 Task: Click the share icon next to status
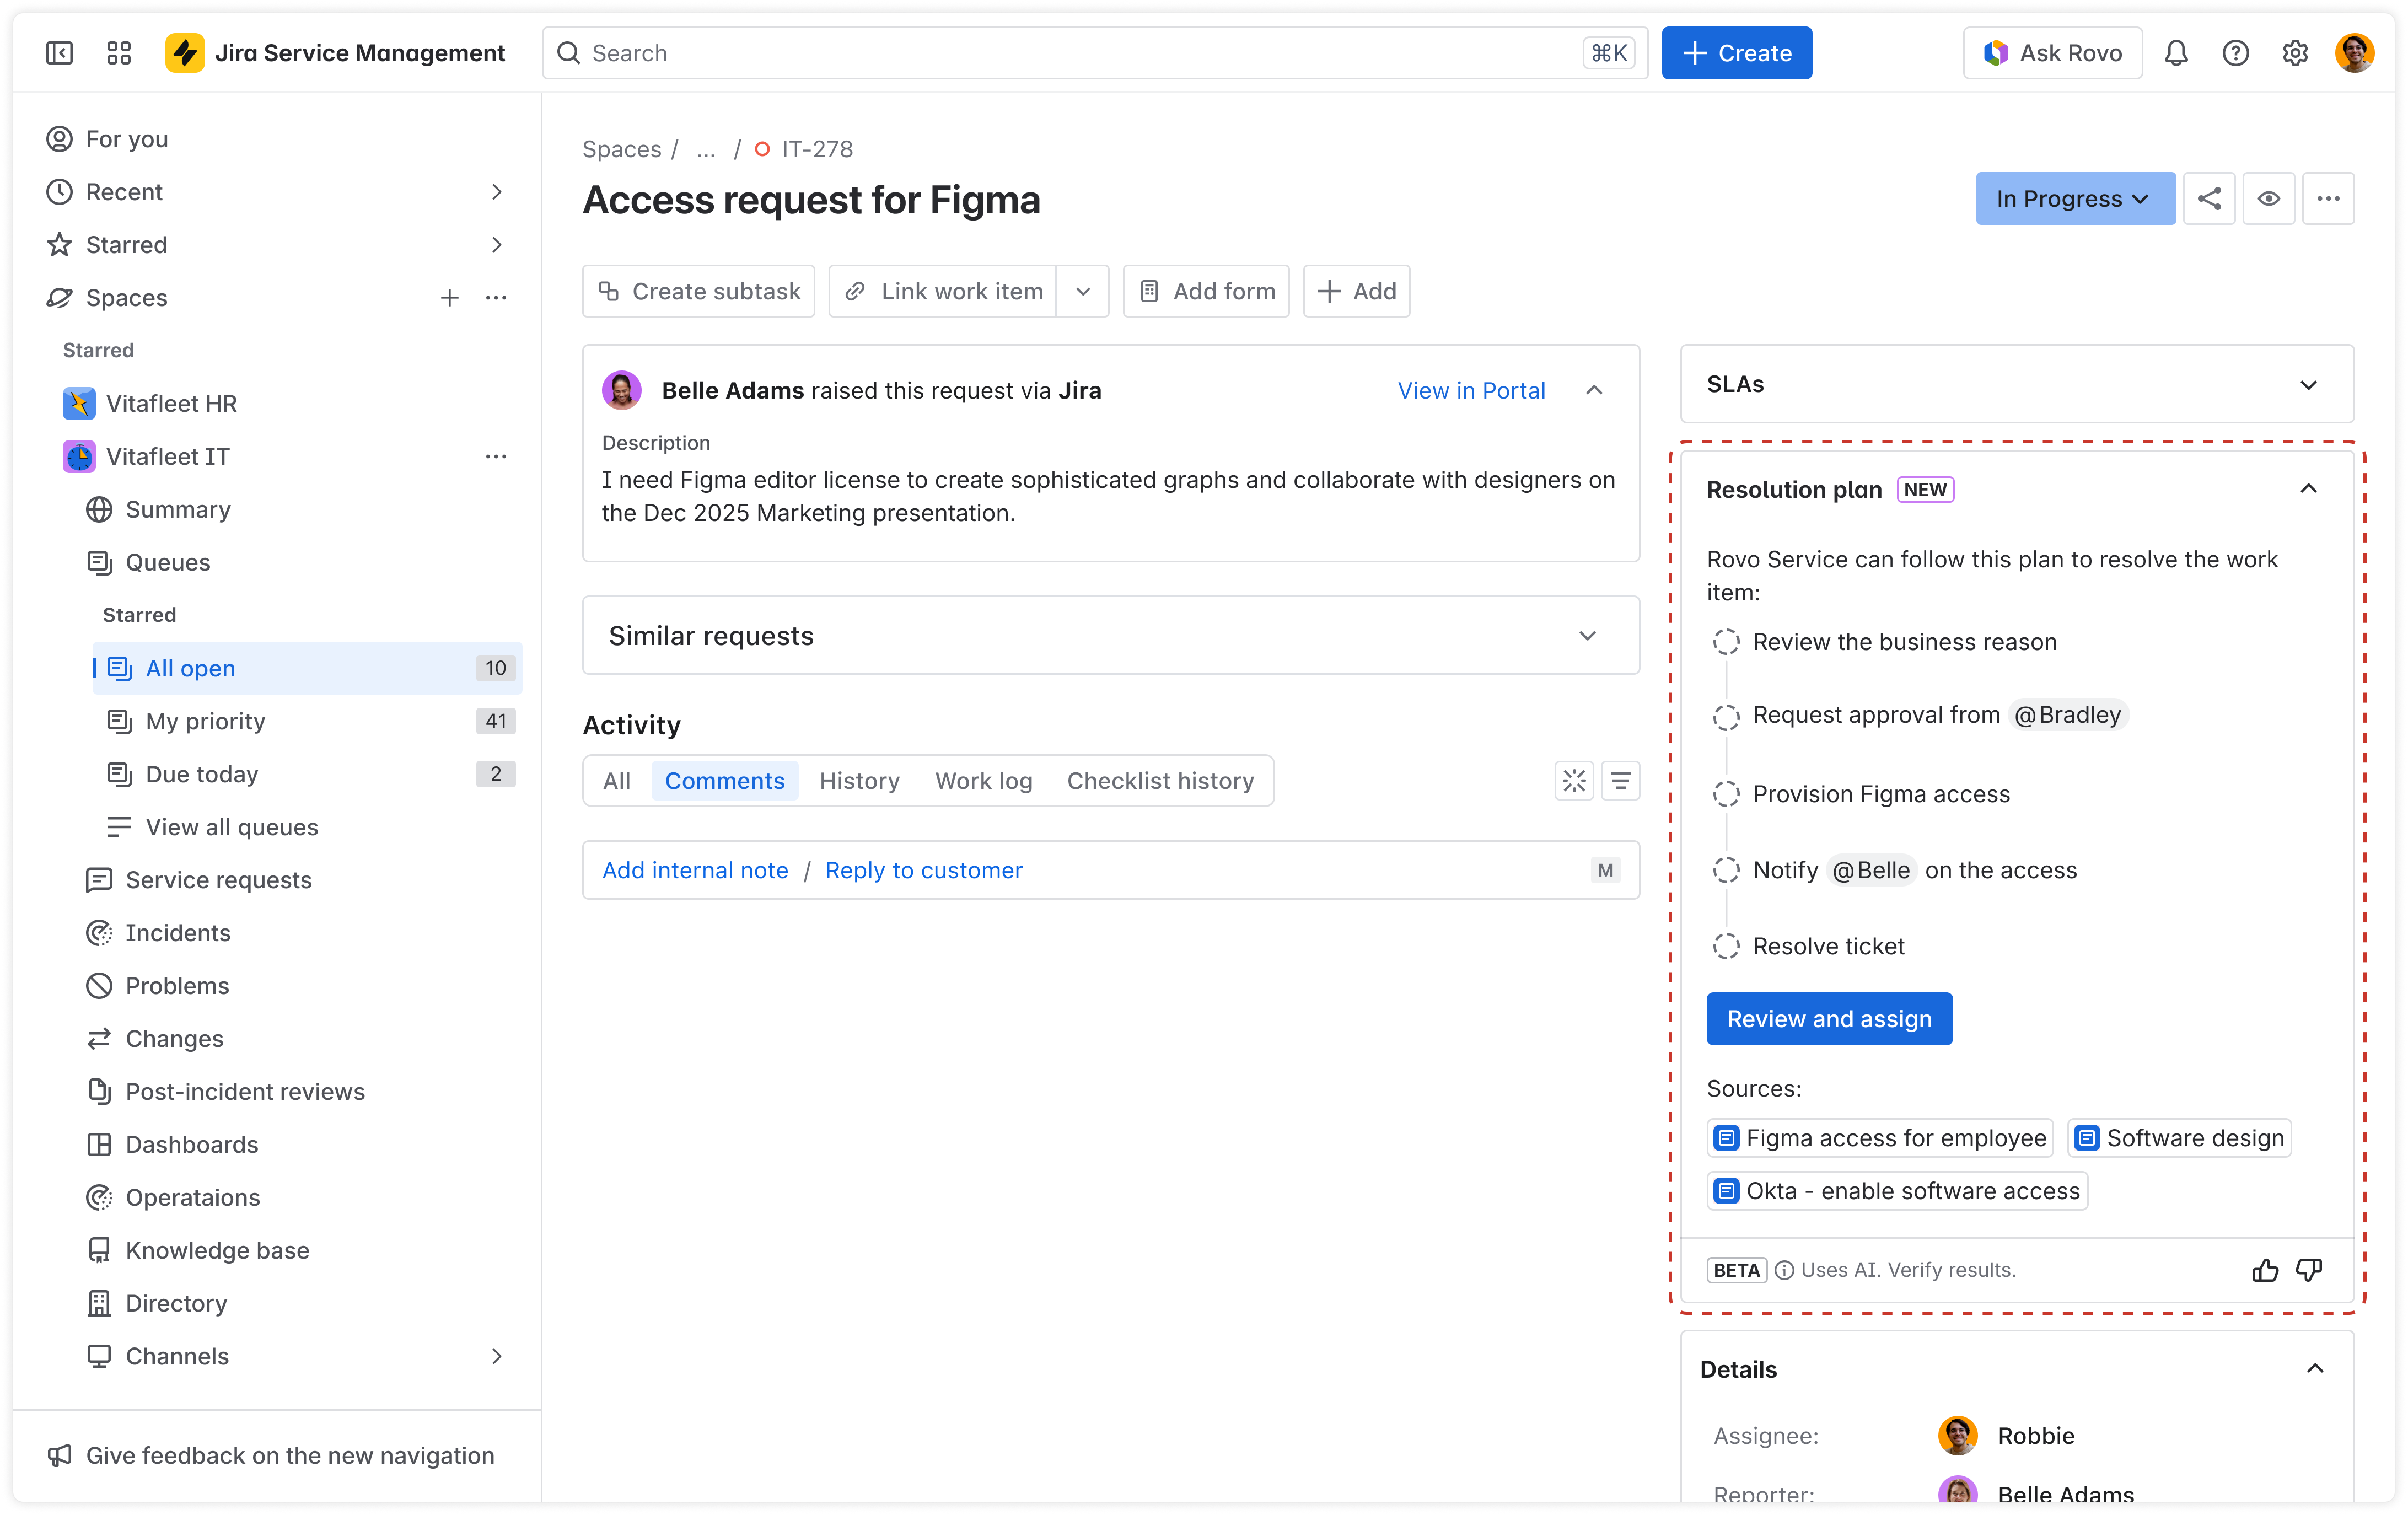click(2209, 198)
